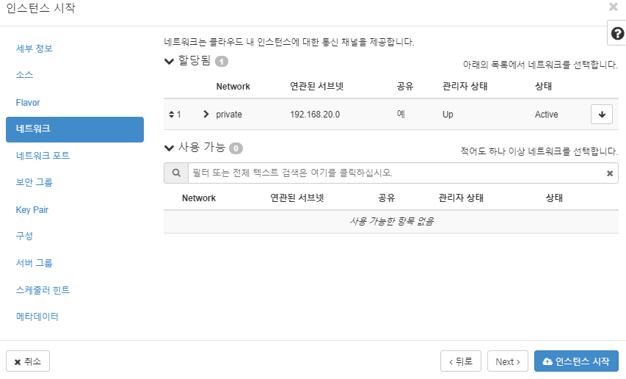Go back with 뒤로 button

click(461, 361)
